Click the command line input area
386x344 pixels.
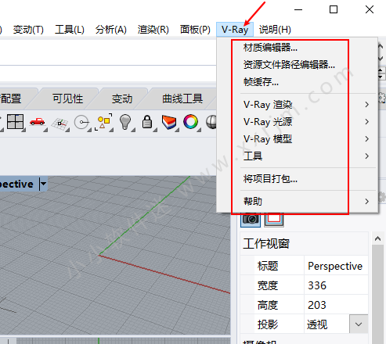click(x=108, y=73)
